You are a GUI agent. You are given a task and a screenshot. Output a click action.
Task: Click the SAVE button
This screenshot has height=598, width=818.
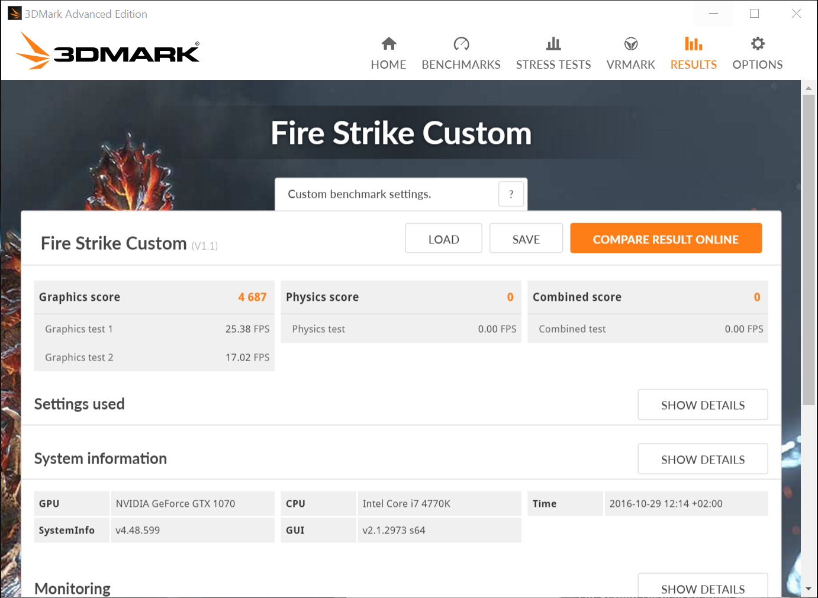click(526, 238)
